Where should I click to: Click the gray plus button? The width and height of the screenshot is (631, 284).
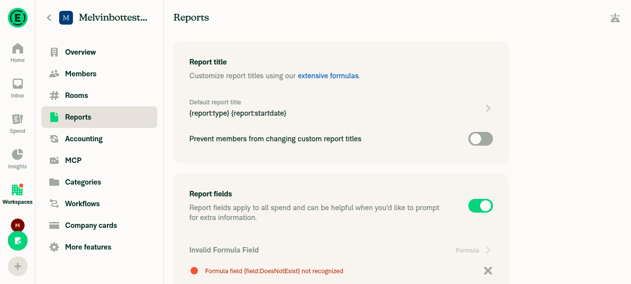point(18,266)
